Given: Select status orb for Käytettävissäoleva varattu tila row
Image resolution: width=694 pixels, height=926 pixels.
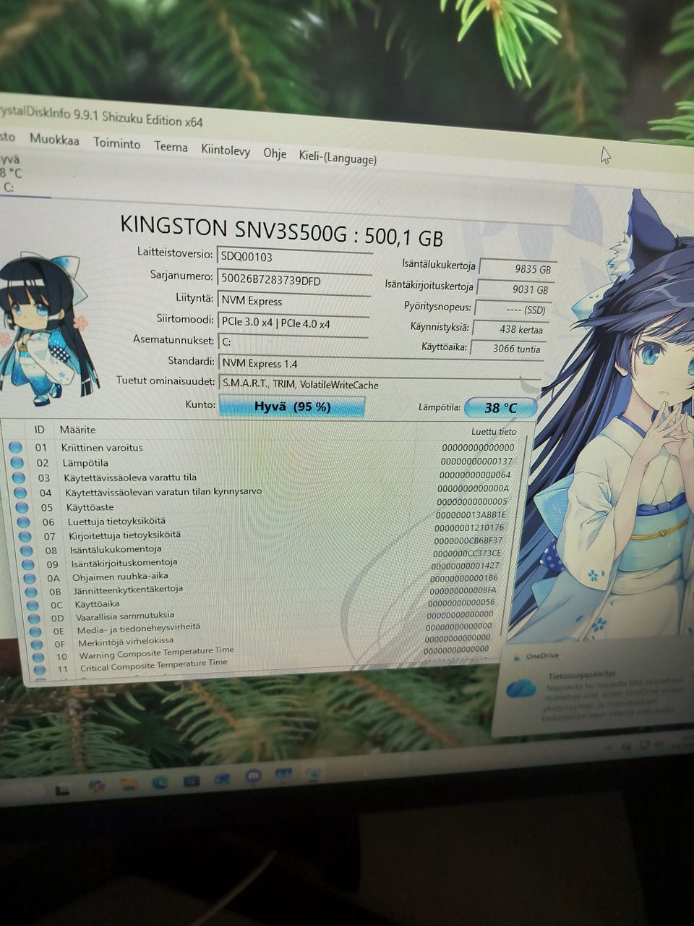Looking at the screenshot, I should tap(19, 477).
